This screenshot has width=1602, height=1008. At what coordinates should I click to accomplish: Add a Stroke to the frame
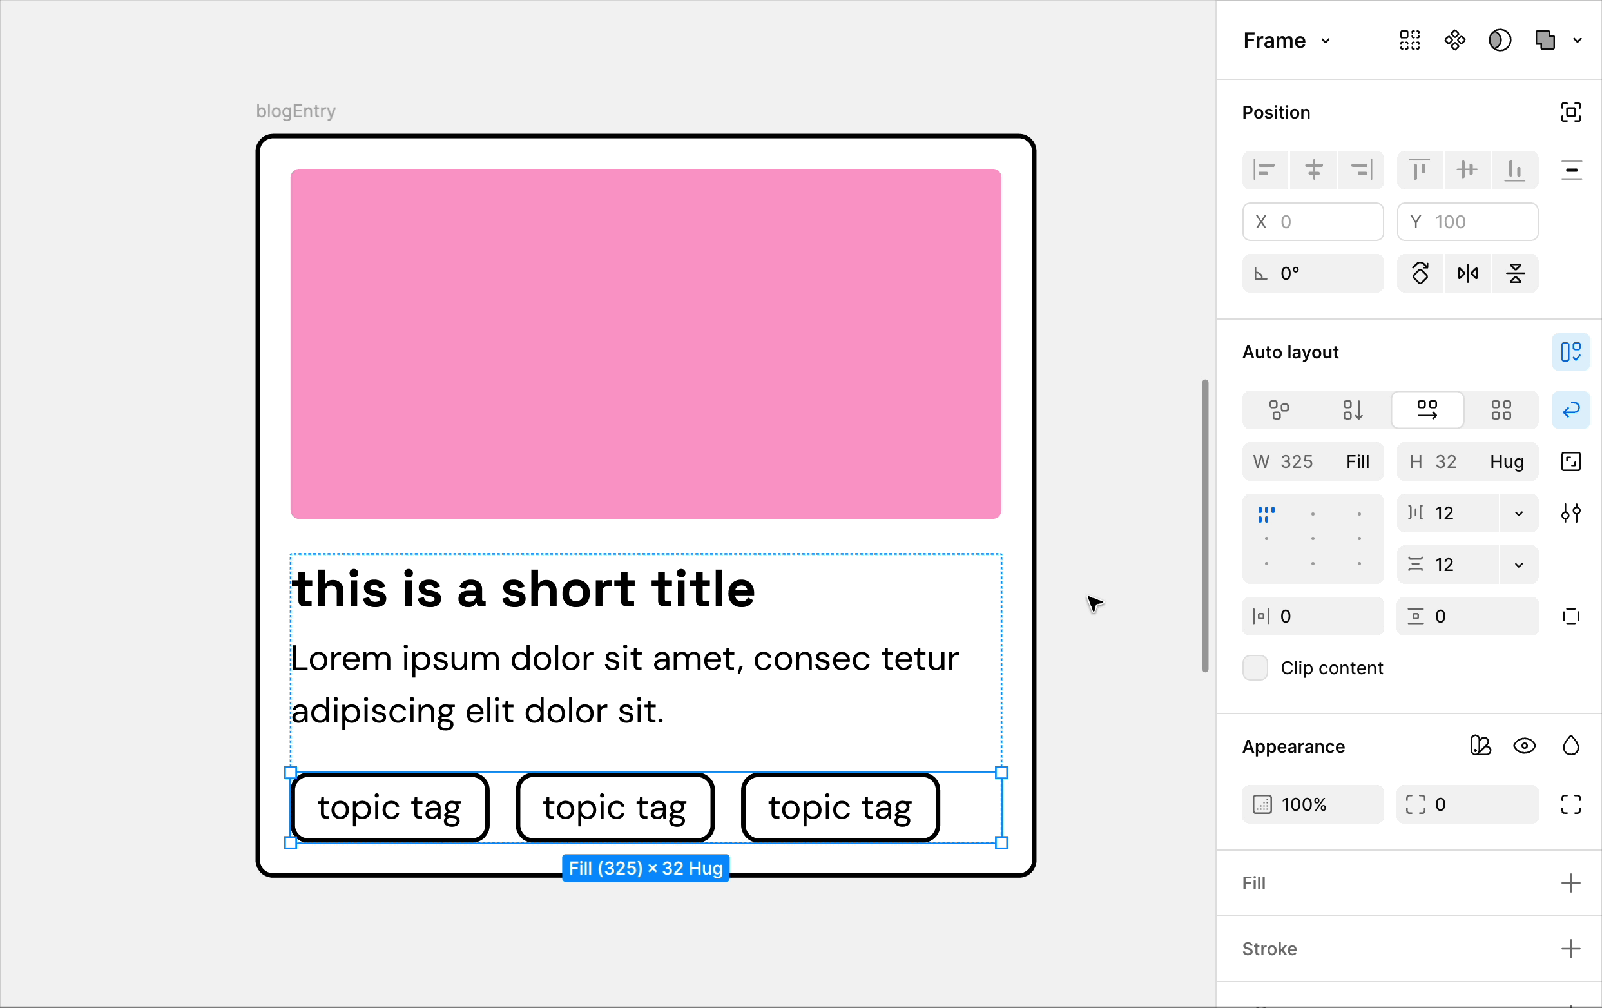[1570, 949]
